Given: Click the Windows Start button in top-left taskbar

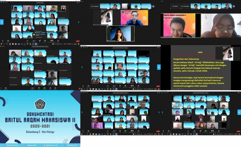Looking at the screenshot, I should point(1,44).
